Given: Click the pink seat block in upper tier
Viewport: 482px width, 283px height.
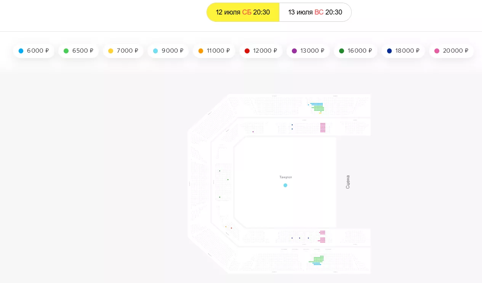Looking at the screenshot, I should 323,127.
